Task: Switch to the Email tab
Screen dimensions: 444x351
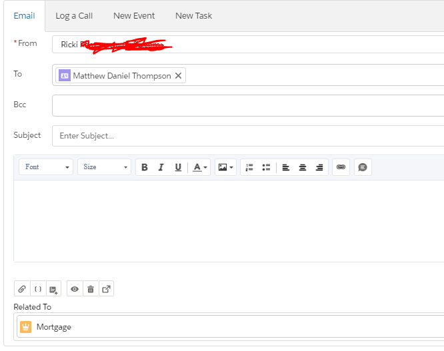Action: click(25, 16)
